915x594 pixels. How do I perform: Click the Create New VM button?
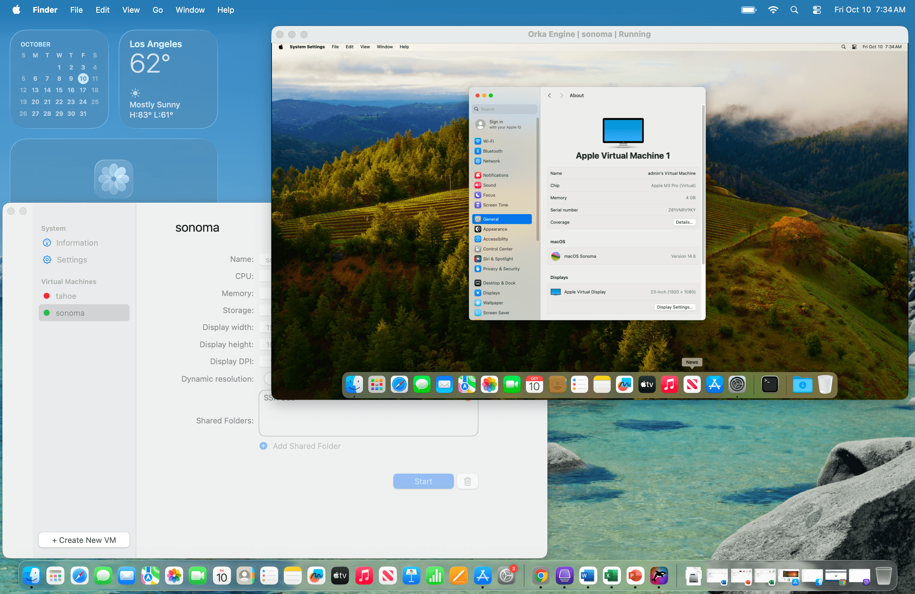84,540
